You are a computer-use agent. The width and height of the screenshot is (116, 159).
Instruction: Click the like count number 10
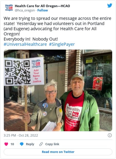point(12,144)
